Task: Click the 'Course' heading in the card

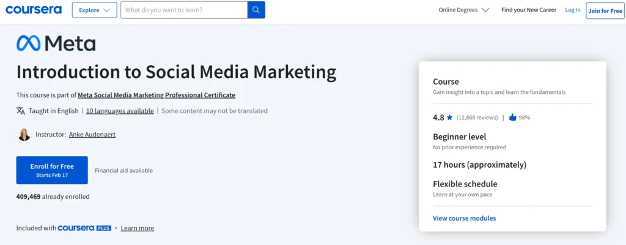Action: 446,82
